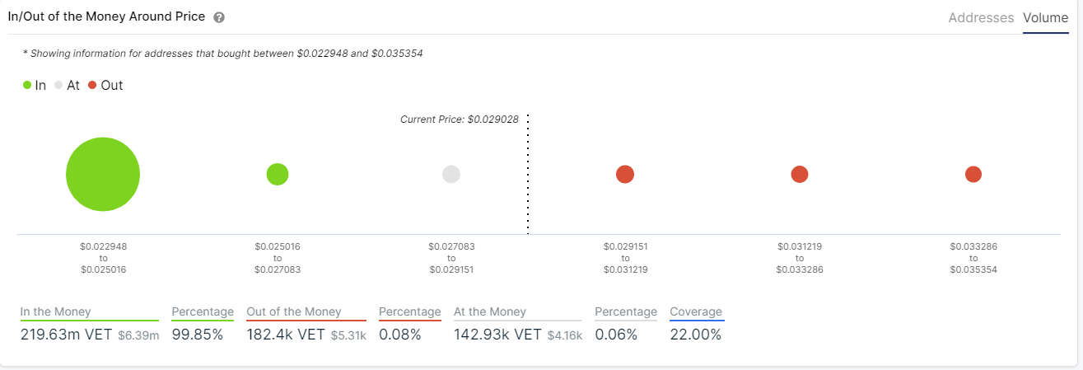This screenshot has height=370, width=1083.
Task: Click the 99.85% percentage value
Action: 197,335
